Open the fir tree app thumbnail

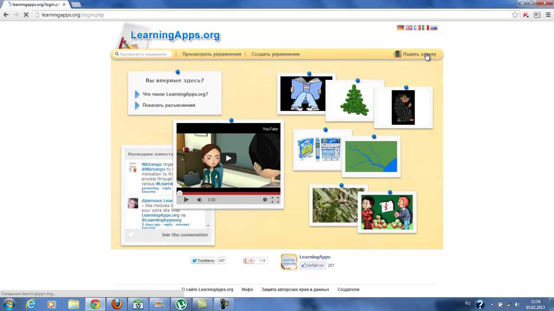click(354, 100)
